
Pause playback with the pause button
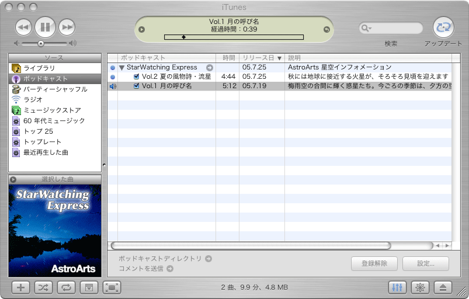point(45,27)
